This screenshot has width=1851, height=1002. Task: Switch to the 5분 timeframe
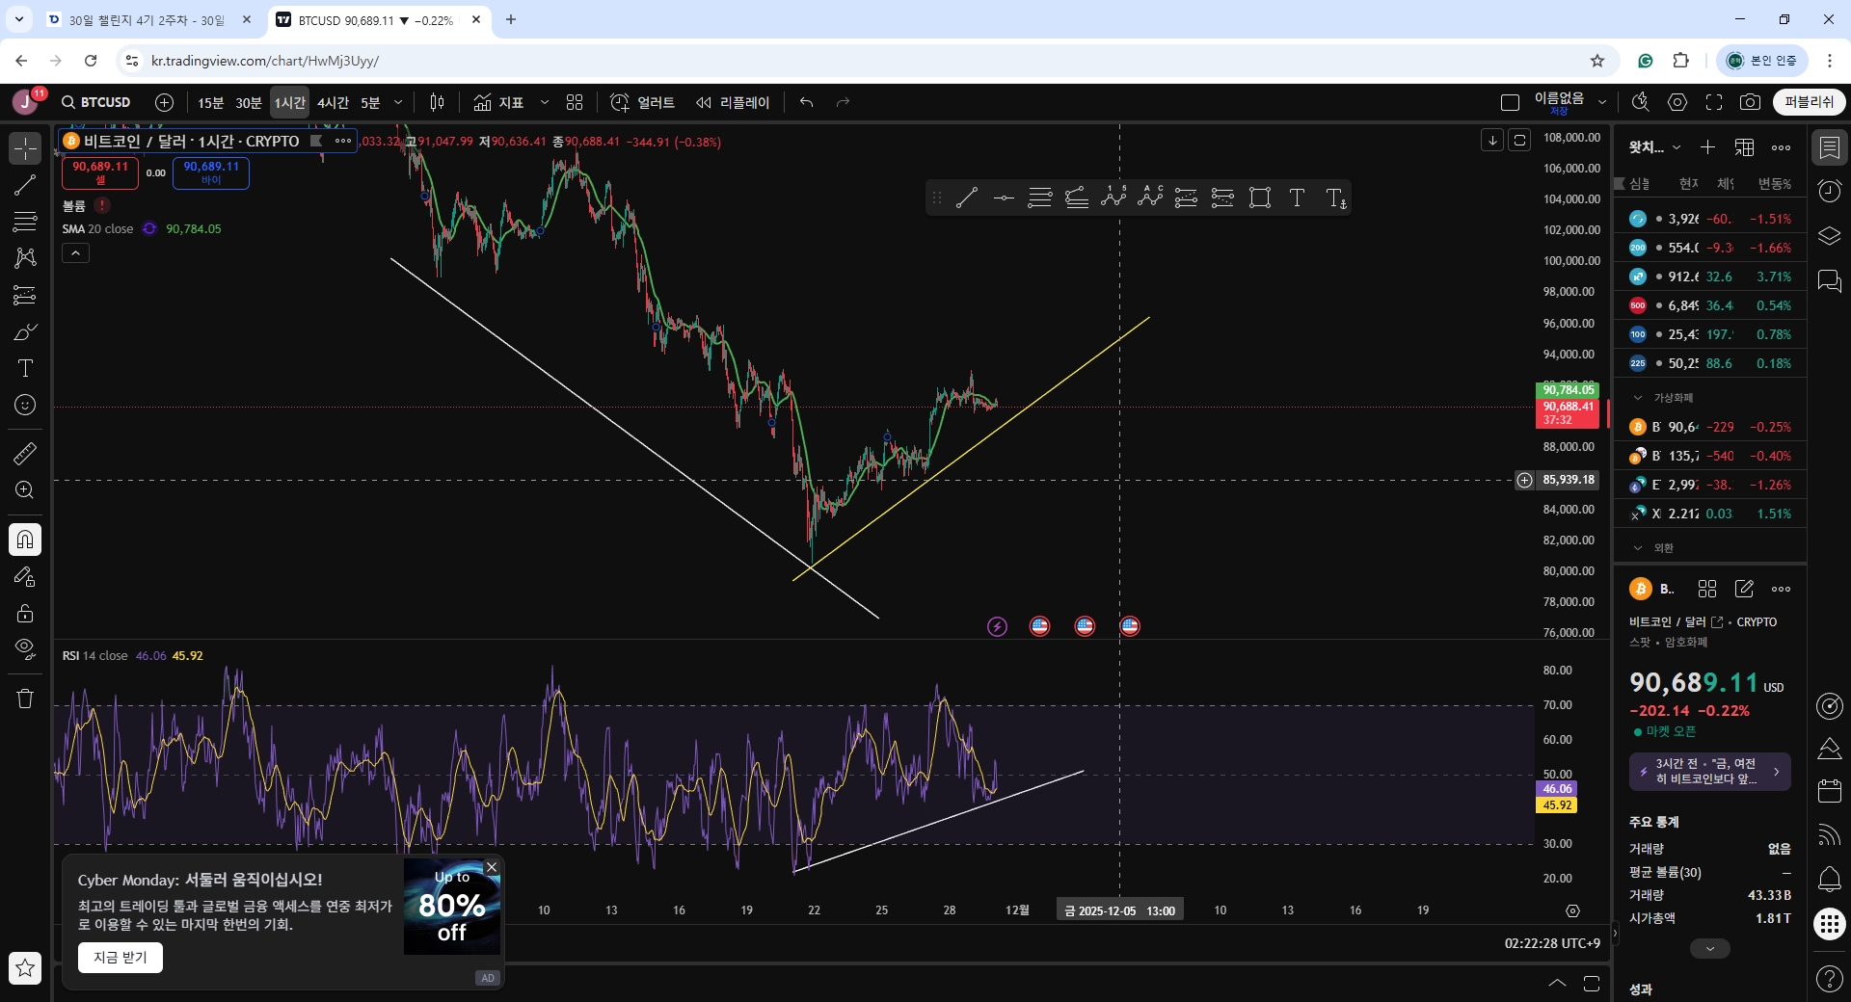tap(371, 102)
